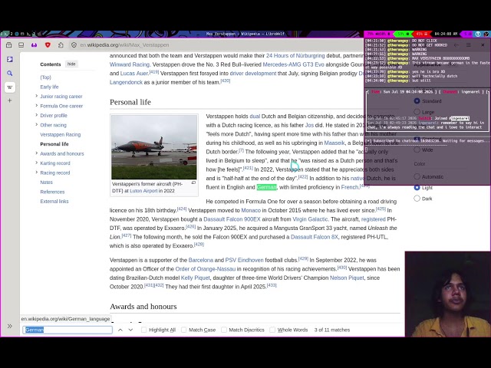Open the browser hamburger menu icon
The width and height of the screenshot is (491, 368).
pos(469,45)
